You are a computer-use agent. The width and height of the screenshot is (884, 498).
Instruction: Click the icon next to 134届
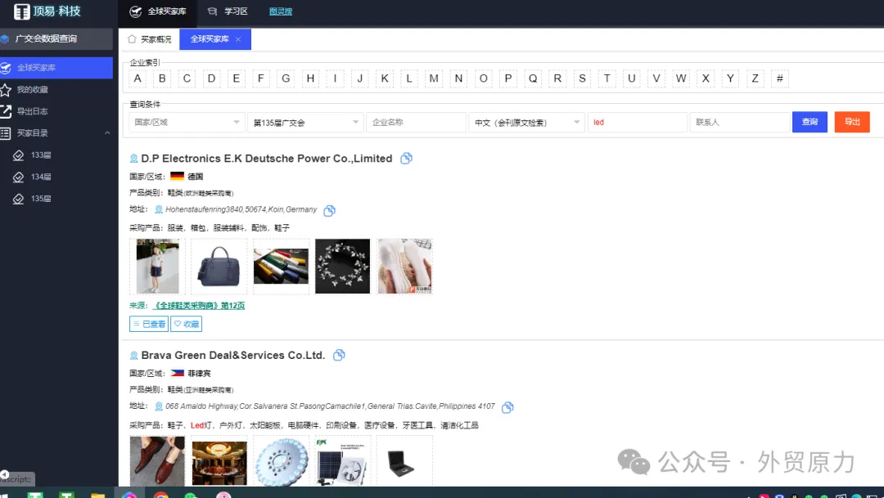pos(19,177)
